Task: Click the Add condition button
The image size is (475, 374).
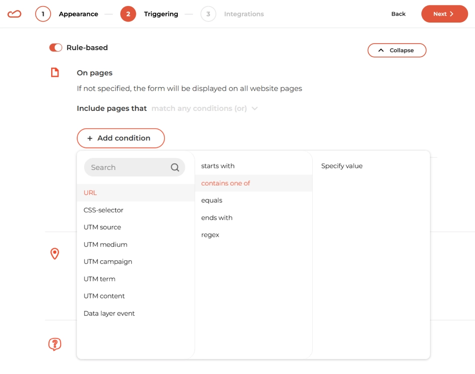Action: coord(121,138)
